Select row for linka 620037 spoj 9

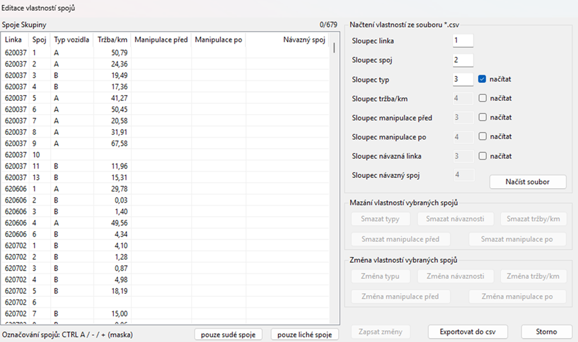pyautogui.click(x=63, y=143)
